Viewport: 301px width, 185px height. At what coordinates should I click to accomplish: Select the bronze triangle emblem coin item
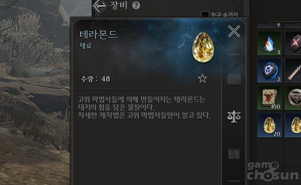pos(293,98)
